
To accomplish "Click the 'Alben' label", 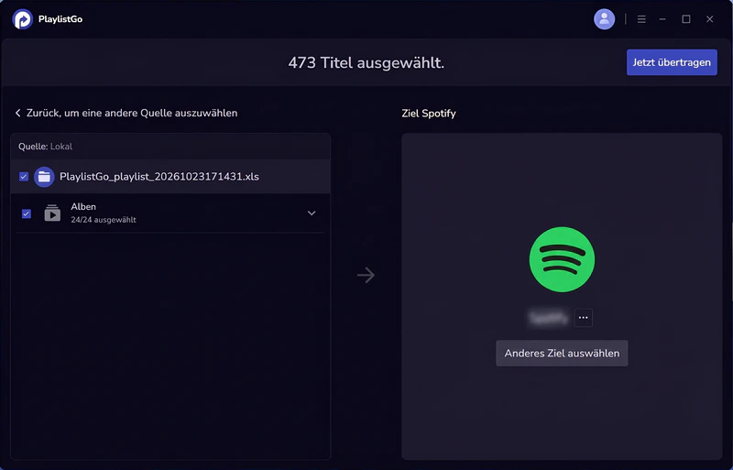I will point(83,207).
